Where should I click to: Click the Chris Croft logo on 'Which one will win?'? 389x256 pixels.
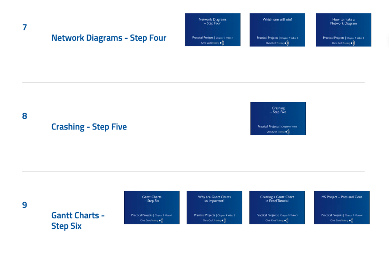click(277, 43)
